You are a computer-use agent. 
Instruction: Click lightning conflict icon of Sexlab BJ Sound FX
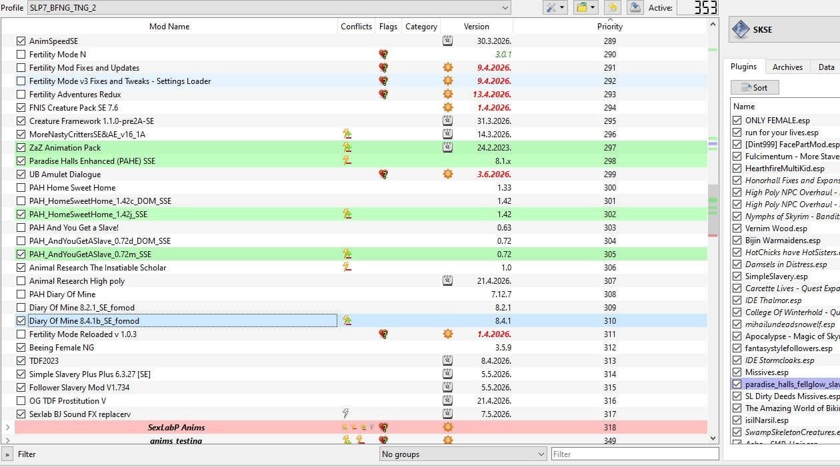coord(345,414)
